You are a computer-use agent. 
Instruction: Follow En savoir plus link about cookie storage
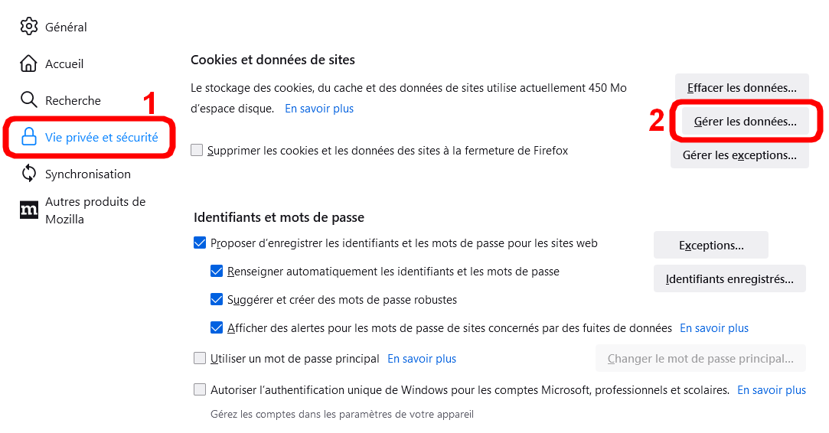[319, 109]
